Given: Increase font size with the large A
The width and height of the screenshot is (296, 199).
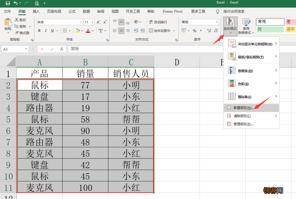Looking at the screenshot, I should pos(98,22).
